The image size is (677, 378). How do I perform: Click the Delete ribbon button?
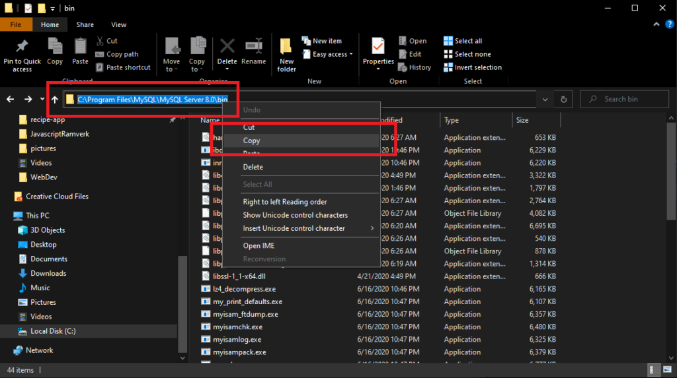coord(227,55)
